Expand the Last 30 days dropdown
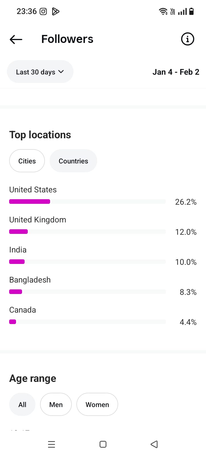The height and width of the screenshot is (458, 206). [40, 72]
